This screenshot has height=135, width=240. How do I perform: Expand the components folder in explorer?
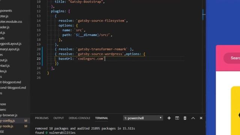coord(6,10)
